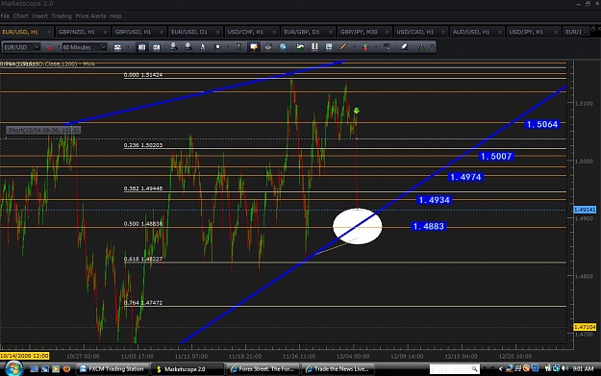The height and width of the screenshot is (376, 601).
Task: Click the green arrow marker on the chart
Action: [x=357, y=112]
